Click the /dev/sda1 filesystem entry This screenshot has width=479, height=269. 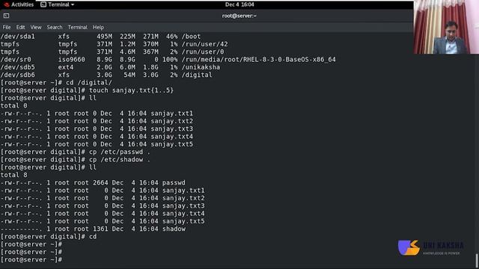tap(18, 37)
